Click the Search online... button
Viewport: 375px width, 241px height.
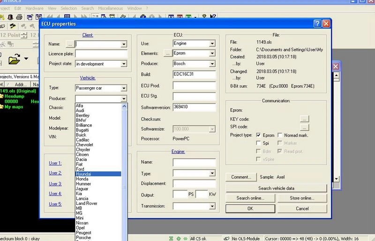click(250, 198)
